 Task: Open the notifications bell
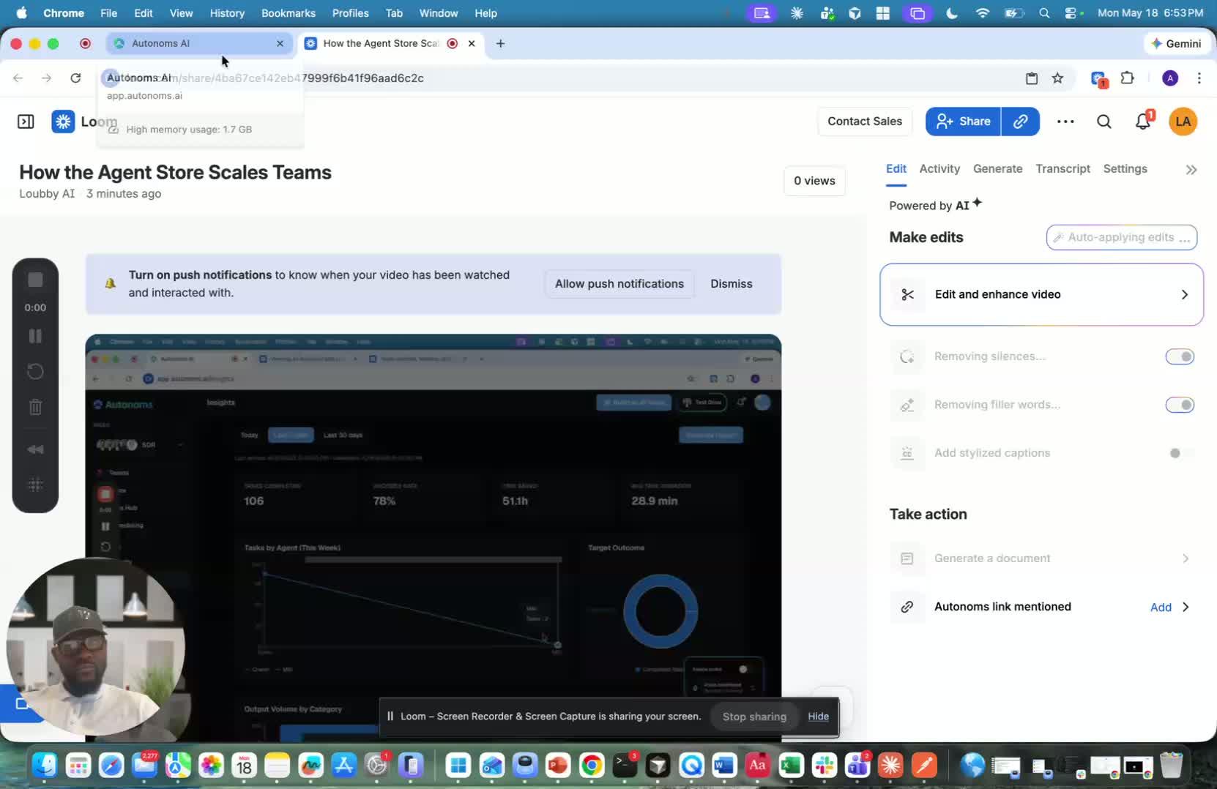1143,121
